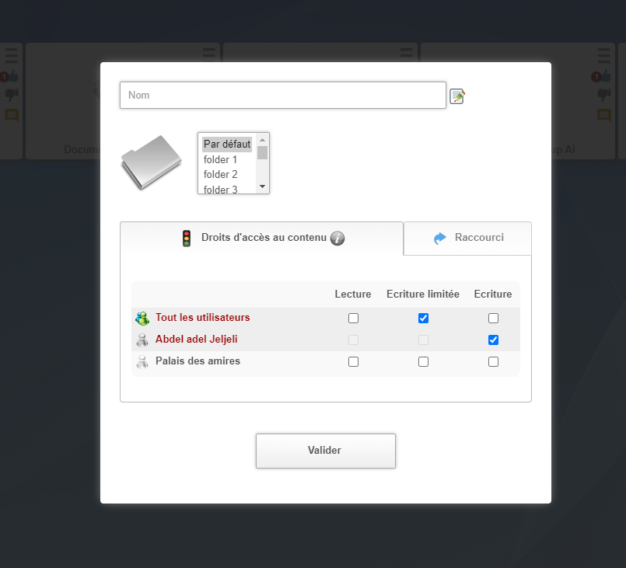Click the description edit icon beside Nom field

(457, 96)
